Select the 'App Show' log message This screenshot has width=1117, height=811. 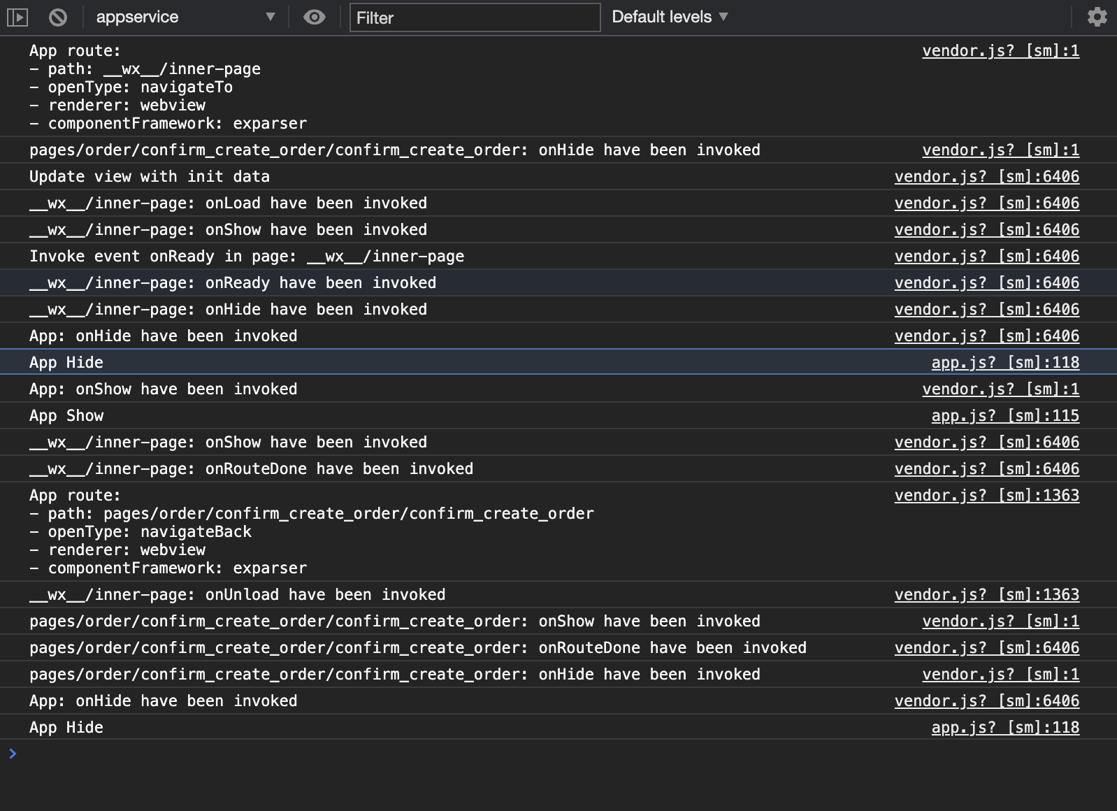(x=66, y=416)
